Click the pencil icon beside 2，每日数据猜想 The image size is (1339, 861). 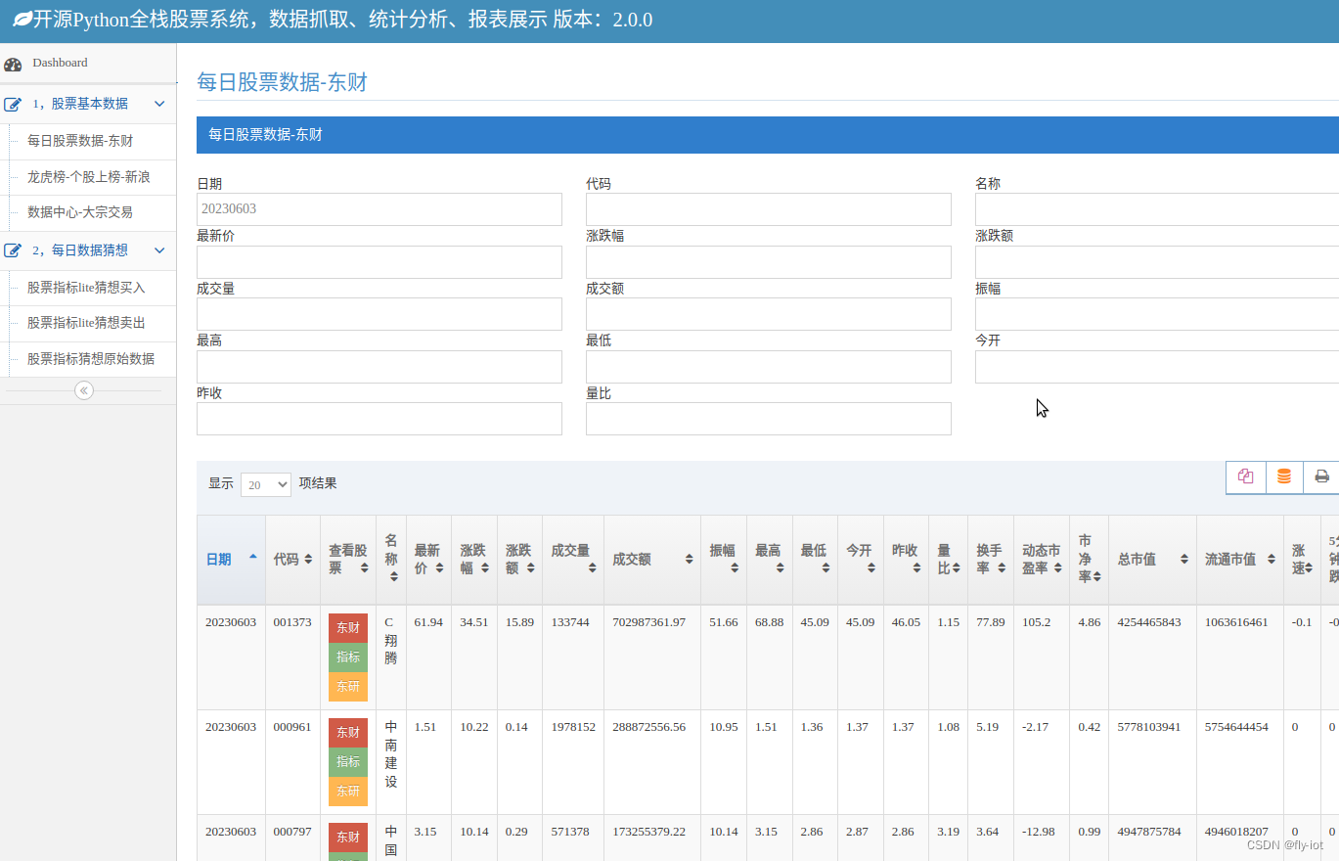pyautogui.click(x=12, y=250)
